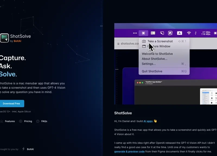Click the dollar icon beside Pricing
Image resolution: width=217 pixels, height=156 pixels.
pos(21,121)
